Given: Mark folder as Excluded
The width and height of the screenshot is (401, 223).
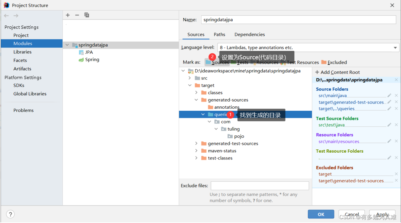Looking at the screenshot, I should pos(334,62).
